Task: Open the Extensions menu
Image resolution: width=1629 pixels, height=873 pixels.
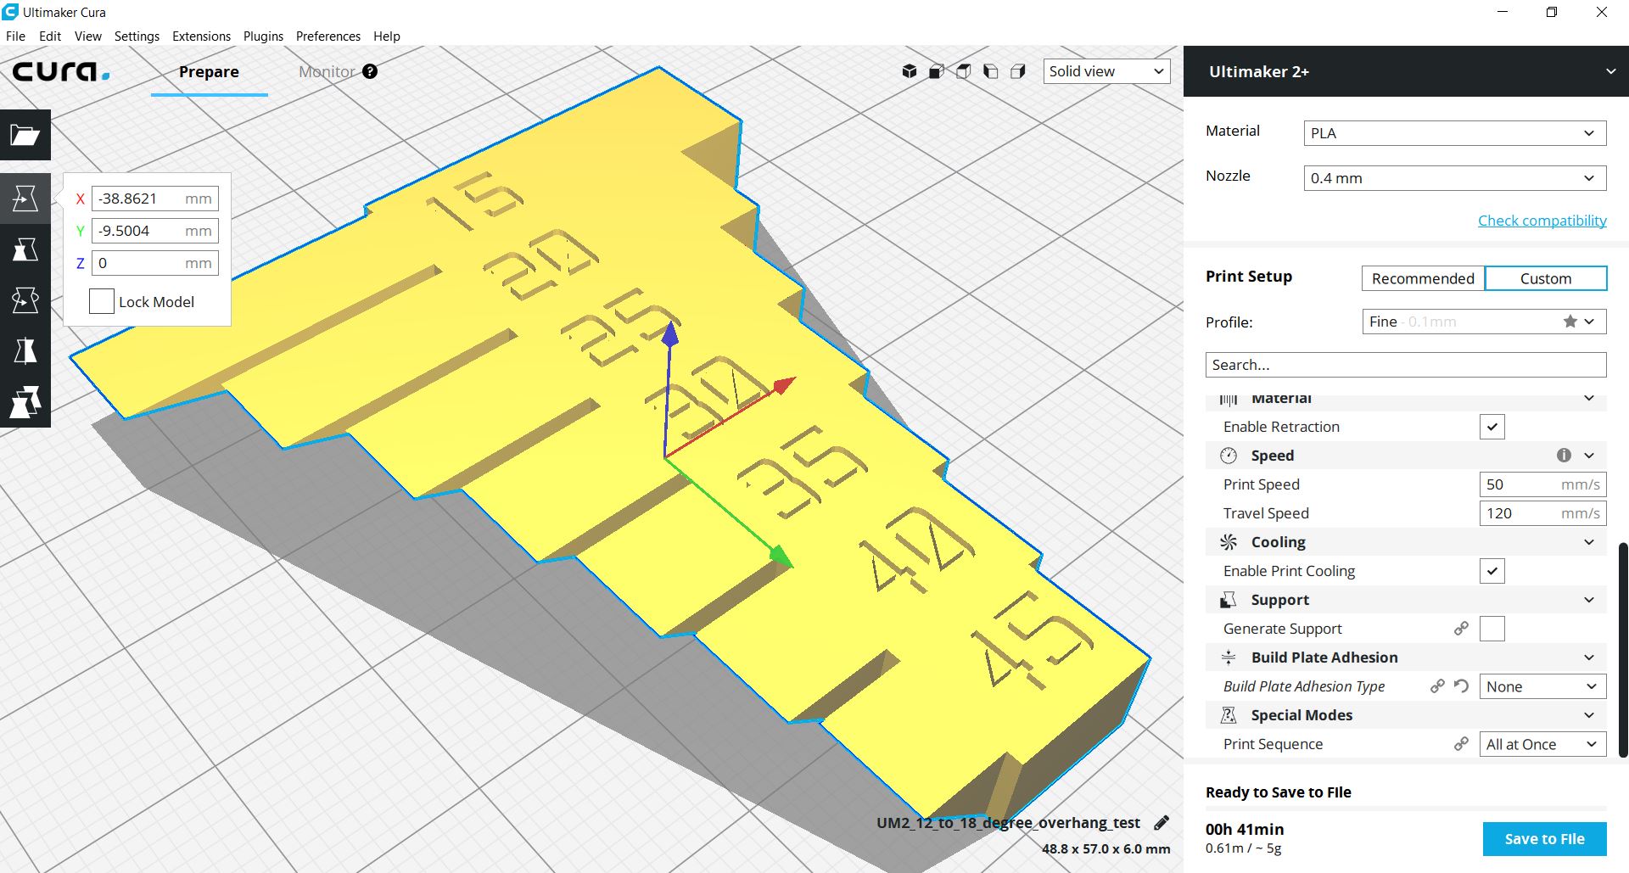Action: pos(201,36)
